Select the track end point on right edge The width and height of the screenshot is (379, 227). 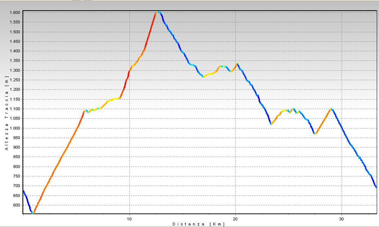pos(376,187)
